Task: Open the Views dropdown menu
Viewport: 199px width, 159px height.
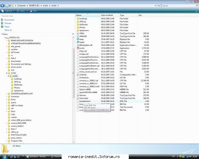Action: point(22,11)
